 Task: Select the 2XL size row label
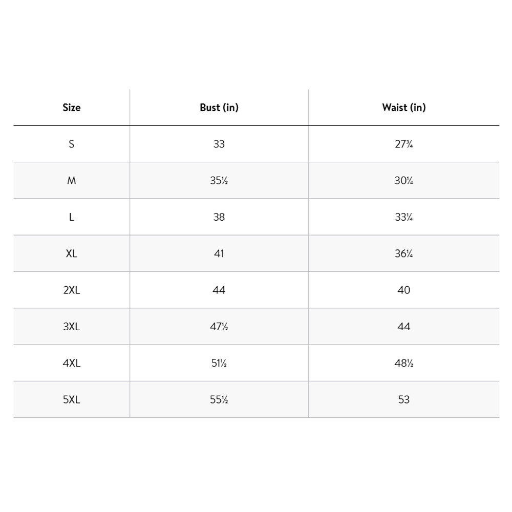(72, 290)
